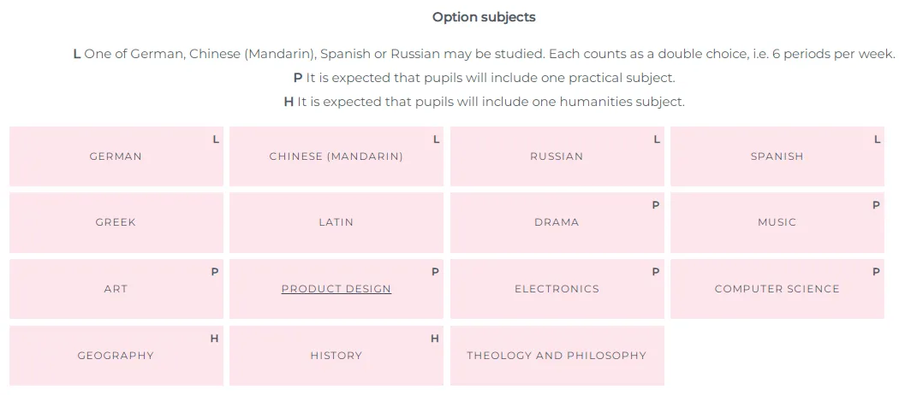899x395 pixels.
Task: Click the German subject tile
Action: pos(116,156)
